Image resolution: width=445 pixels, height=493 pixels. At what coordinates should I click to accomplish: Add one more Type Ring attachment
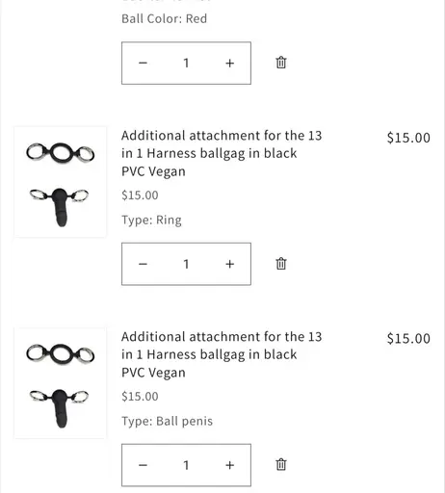229,264
